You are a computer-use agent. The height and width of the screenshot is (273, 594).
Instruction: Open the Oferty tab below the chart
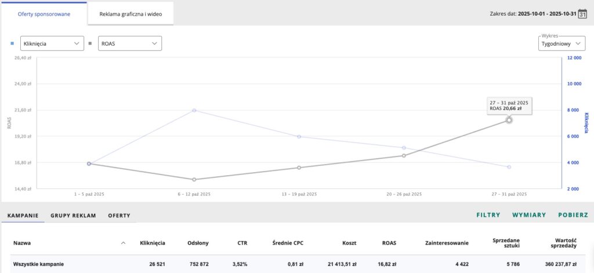pos(119,215)
